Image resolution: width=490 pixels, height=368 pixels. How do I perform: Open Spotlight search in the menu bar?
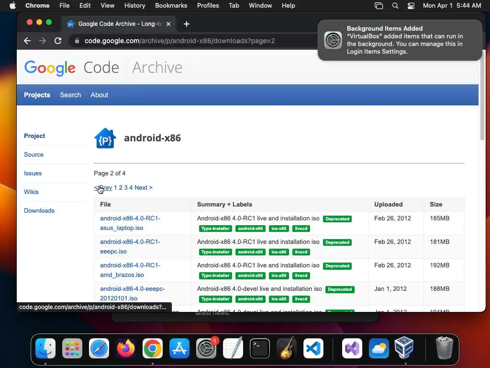[395, 5]
